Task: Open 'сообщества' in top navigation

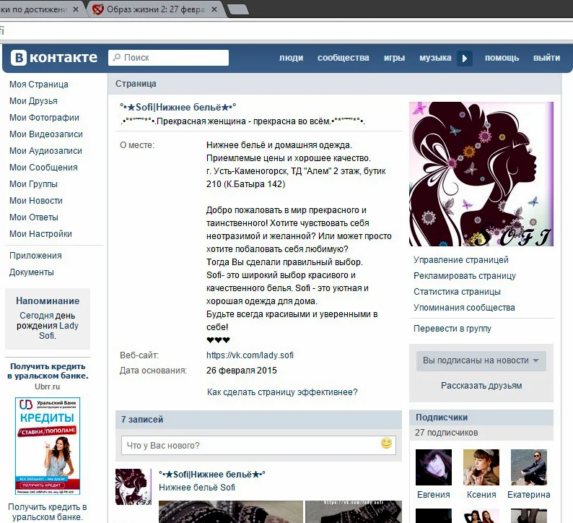Action: pos(343,58)
